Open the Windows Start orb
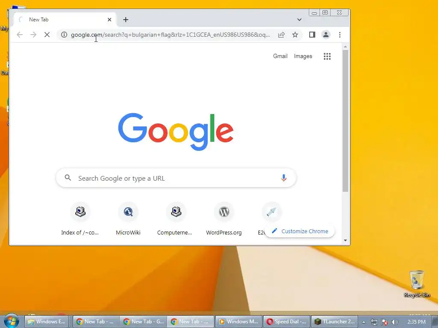The height and width of the screenshot is (328, 438). [x=11, y=321]
